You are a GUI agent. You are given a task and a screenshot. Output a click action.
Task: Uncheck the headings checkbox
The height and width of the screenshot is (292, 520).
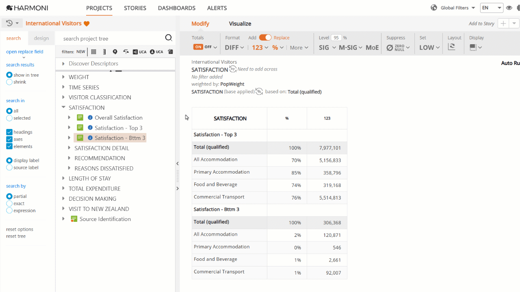click(9, 132)
